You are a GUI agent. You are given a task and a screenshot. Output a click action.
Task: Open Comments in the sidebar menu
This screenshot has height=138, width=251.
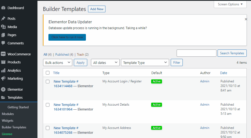[x=16, y=43]
